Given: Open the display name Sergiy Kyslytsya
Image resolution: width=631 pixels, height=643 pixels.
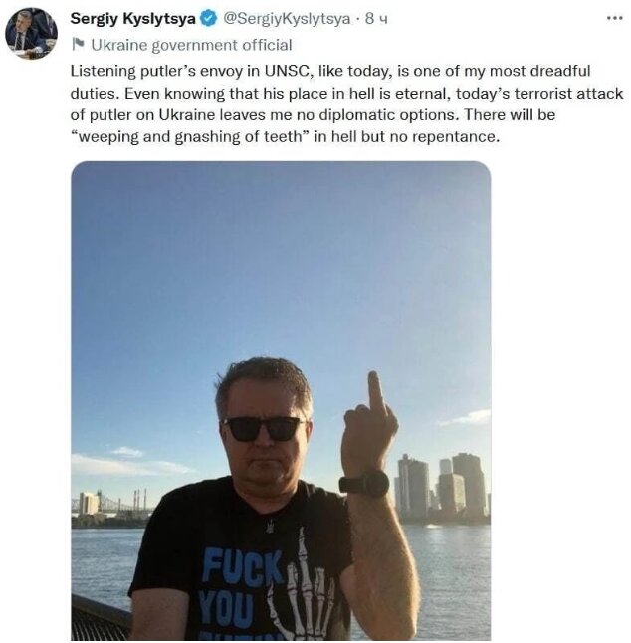Looking at the screenshot, I should click(x=132, y=19).
